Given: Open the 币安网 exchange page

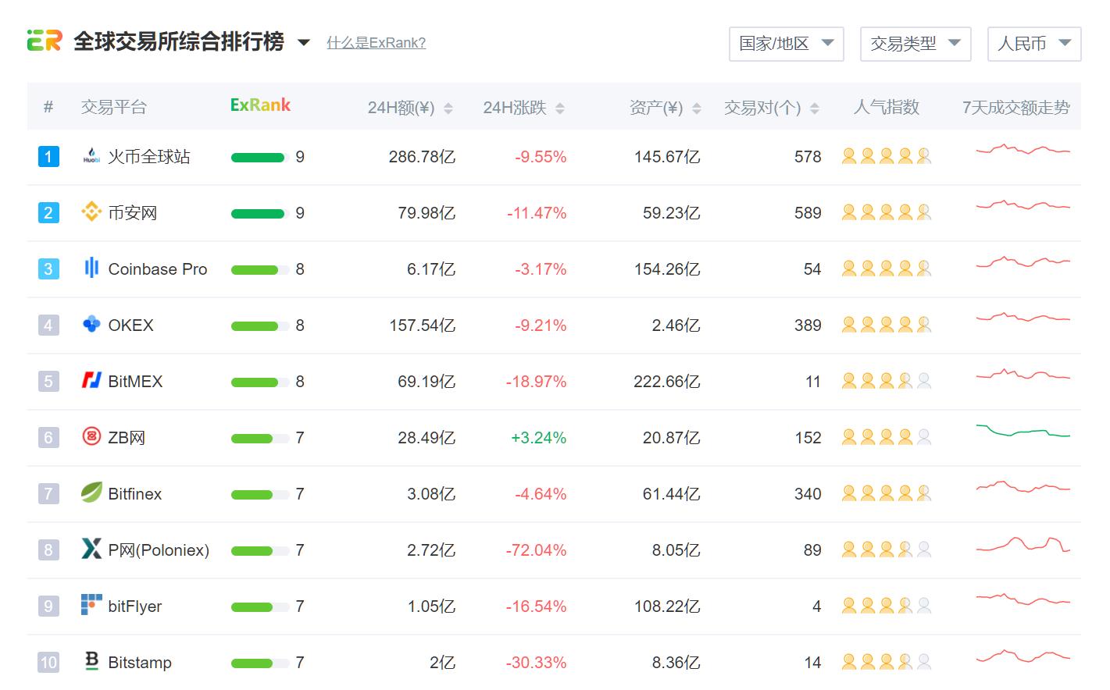Looking at the screenshot, I should click(133, 213).
